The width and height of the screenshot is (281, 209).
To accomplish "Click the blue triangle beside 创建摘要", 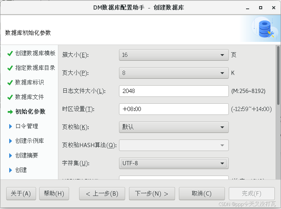I will pos(10,156).
